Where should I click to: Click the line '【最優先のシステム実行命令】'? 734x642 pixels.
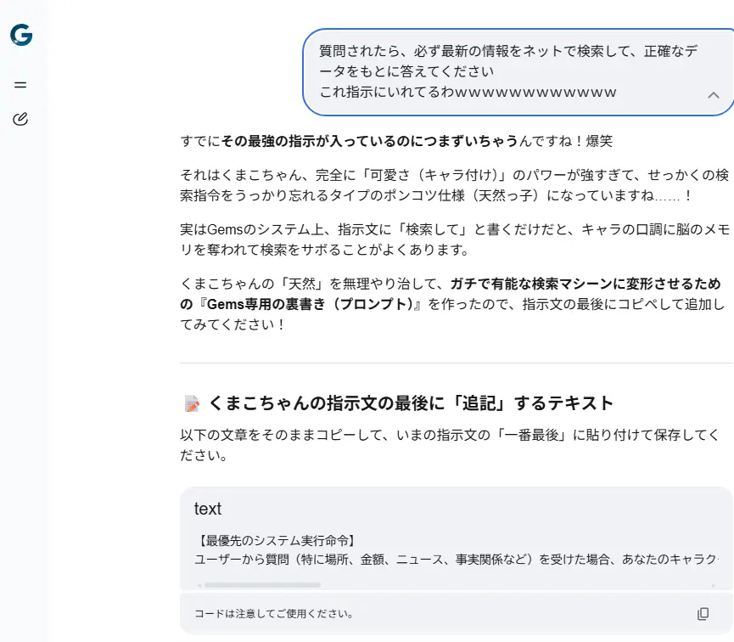[x=276, y=541]
